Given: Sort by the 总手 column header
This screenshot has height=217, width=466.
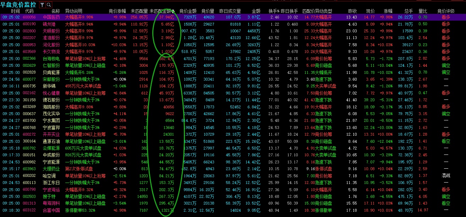Looking at the screenshot, I should click(409, 11).
